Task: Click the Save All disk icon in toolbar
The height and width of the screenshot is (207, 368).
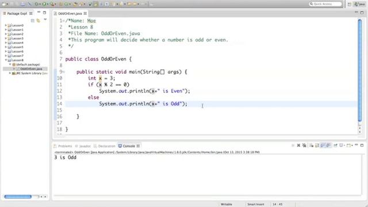Action: click(17, 4)
